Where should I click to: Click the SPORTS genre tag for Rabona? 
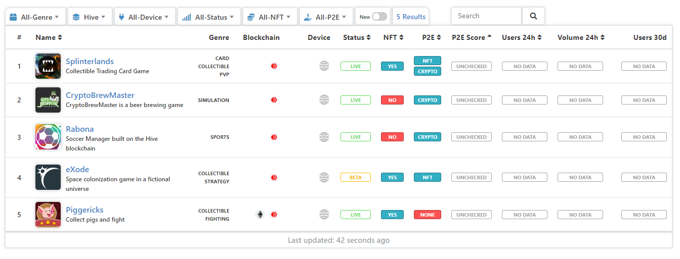(x=220, y=137)
